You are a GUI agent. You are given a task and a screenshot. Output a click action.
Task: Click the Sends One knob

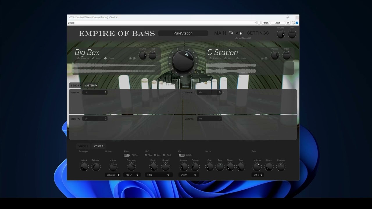209,167
